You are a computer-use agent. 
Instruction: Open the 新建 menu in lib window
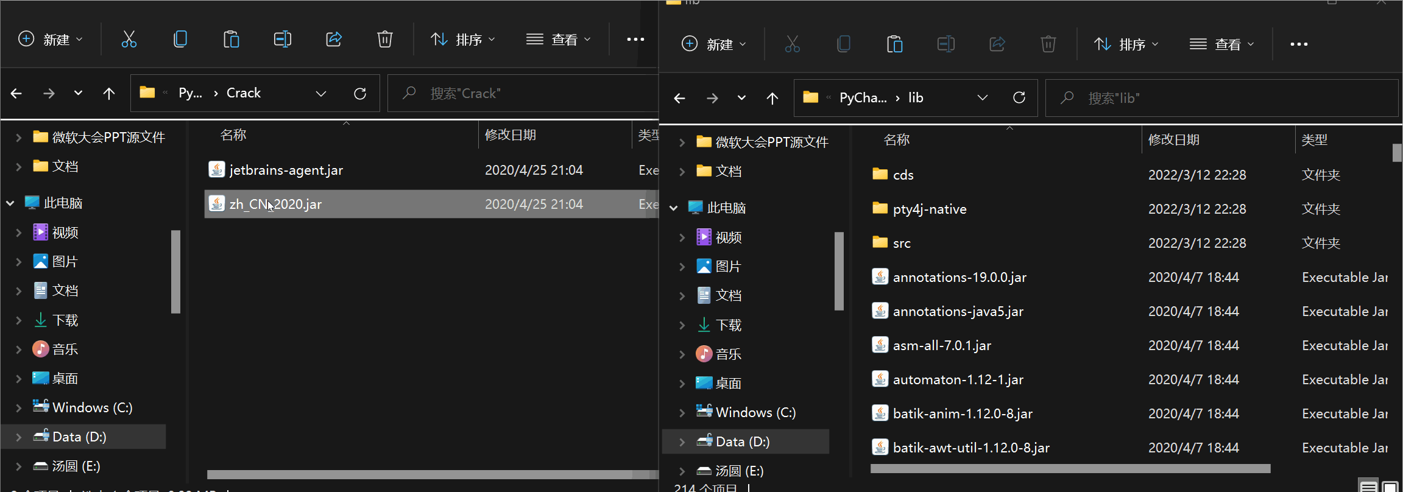click(714, 44)
